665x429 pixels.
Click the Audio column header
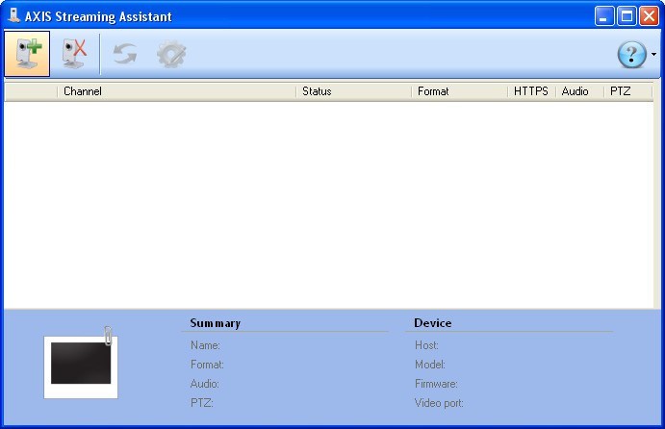[x=579, y=91]
